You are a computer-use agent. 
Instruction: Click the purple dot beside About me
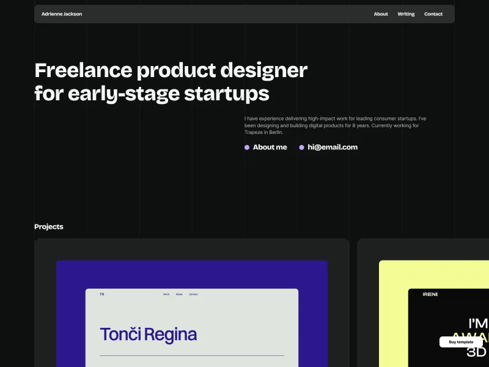pyautogui.click(x=247, y=147)
